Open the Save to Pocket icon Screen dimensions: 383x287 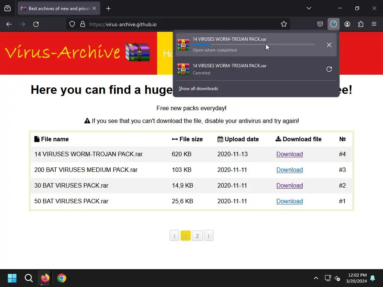(x=320, y=24)
